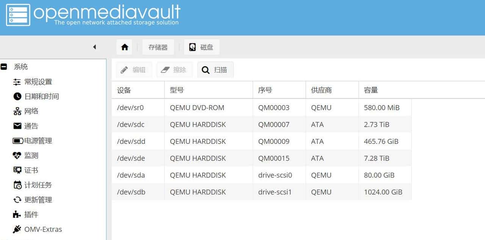This screenshot has width=485, height=240.
Task: Click the puzzle piece plugins icon
Action: point(17,215)
